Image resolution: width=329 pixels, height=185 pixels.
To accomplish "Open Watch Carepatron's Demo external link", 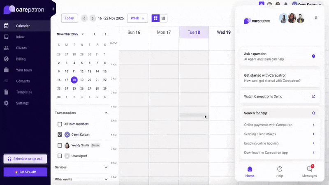I will pyautogui.click(x=313, y=97).
